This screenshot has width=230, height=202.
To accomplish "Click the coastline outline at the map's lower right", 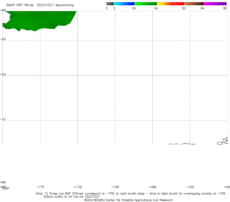I will pyautogui.click(x=223, y=141).
